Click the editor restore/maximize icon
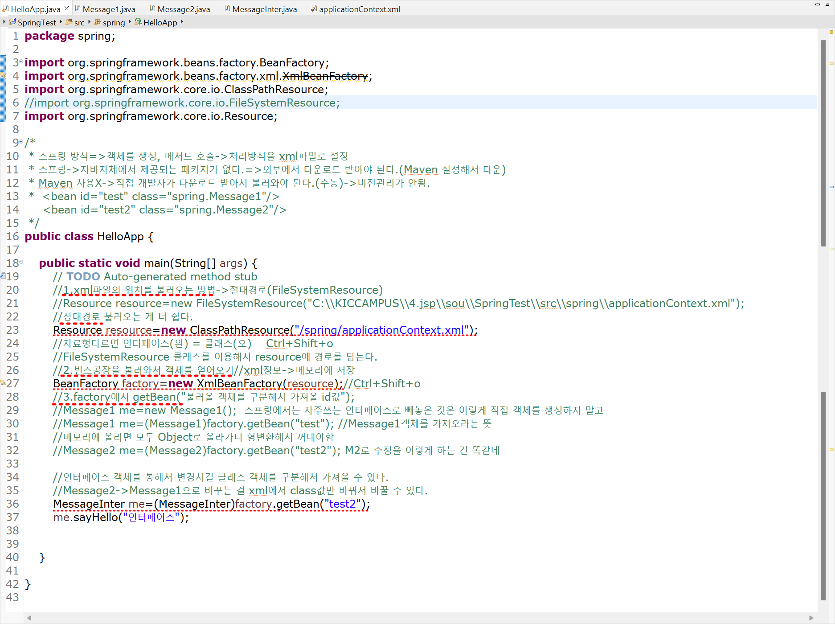This screenshot has width=835, height=624. (827, 5)
